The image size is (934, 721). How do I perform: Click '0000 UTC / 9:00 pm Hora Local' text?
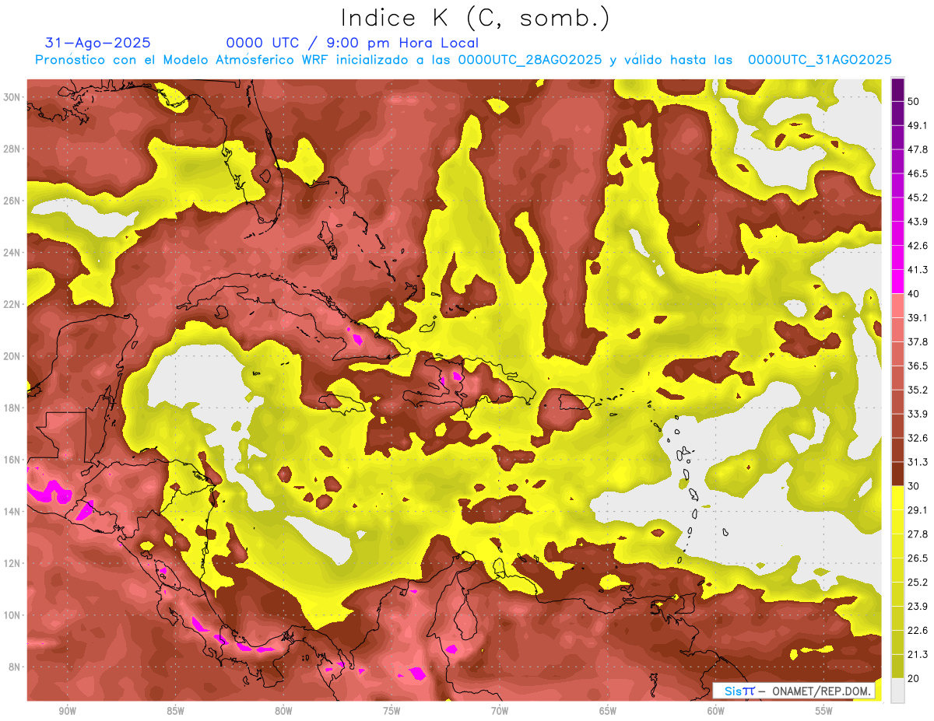pos(352,43)
